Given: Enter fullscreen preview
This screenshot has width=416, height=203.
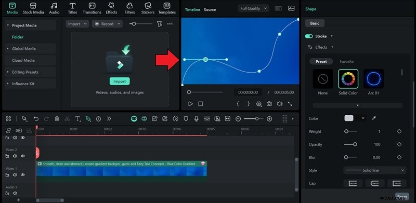Looking at the screenshot, I should (290, 104).
